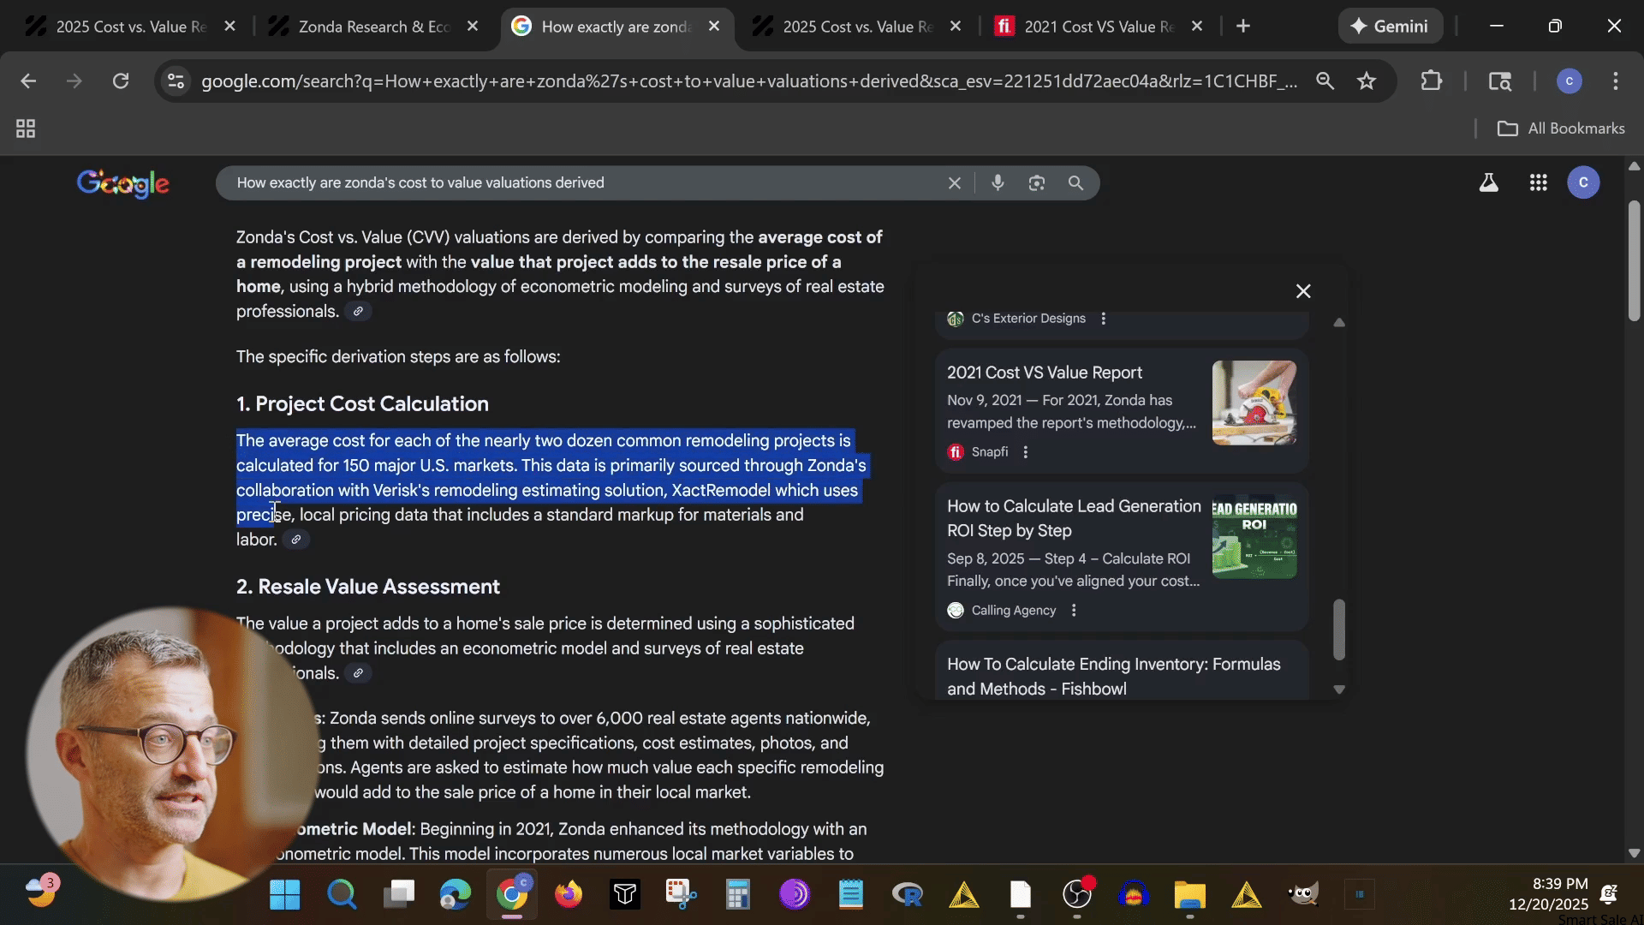Image resolution: width=1644 pixels, height=925 pixels.
Task: Click the Search Labs flask icon
Action: [1488, 182]
